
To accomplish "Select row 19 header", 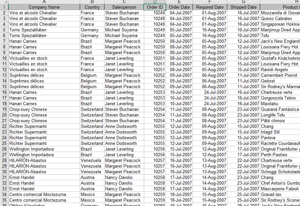I will pyautogui.click(x=4, y=109).
